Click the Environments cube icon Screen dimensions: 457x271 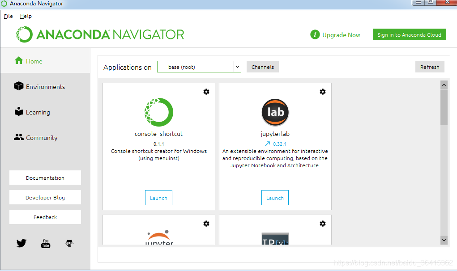[19, 86]
